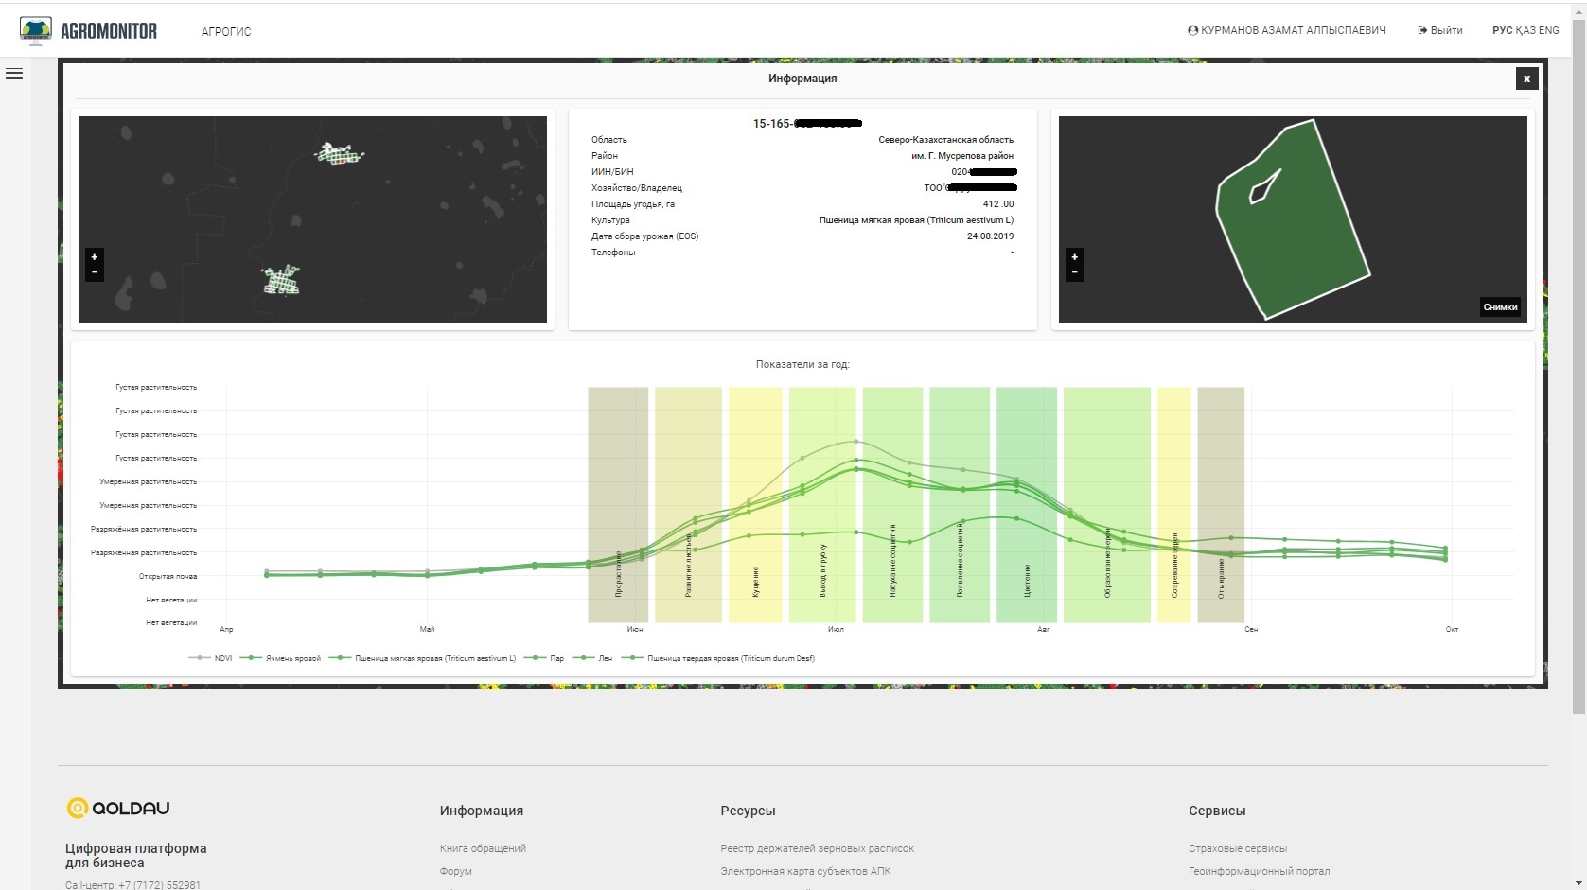Zoom in on the field polygon map
Screen dimensions: 1587x890
tap(1074, 257)
